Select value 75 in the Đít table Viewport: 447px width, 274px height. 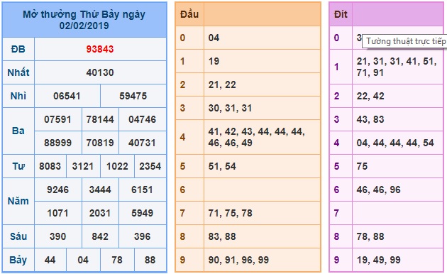pos(362,166)
